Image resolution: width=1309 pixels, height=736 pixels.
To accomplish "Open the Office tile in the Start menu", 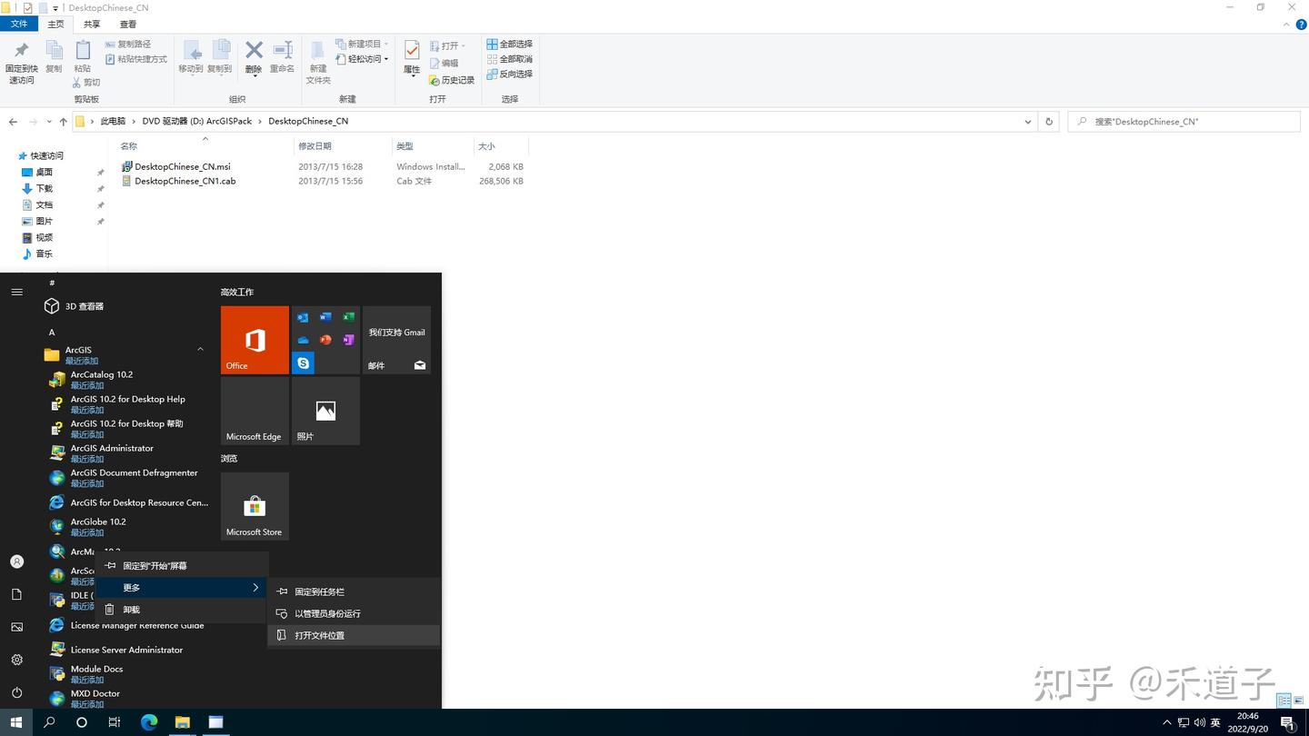I will [254, 340].
